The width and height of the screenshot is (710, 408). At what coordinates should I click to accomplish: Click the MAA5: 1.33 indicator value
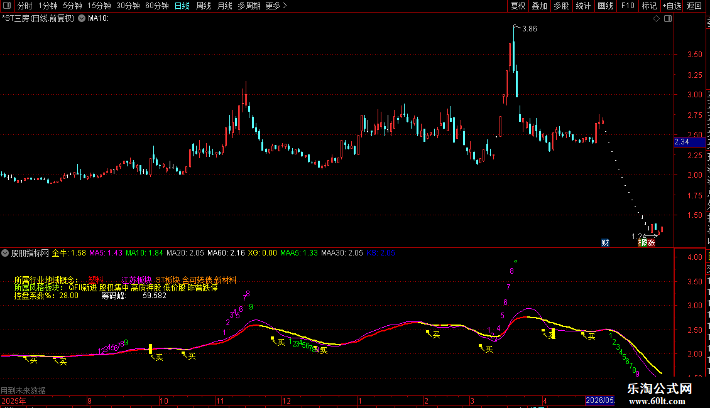click(x=299, y=253)
